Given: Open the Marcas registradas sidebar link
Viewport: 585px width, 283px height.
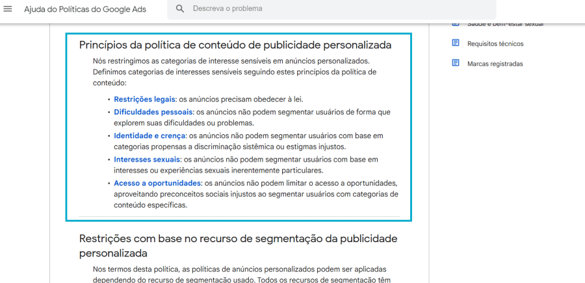Looking at the screenshot, I should (x=495, y=64).
